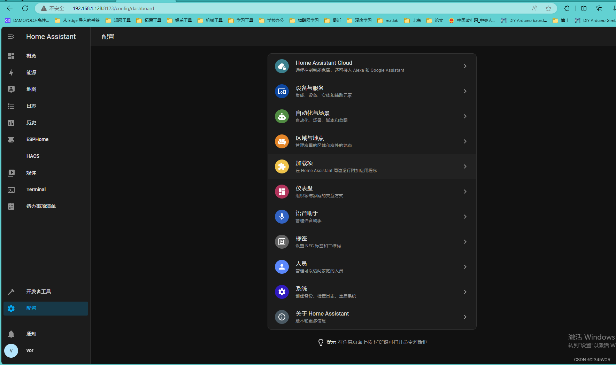Expand 关于 Home Assistant row chevron
The height and width of the screenshot is (365, 616).
tap(465, 317)
